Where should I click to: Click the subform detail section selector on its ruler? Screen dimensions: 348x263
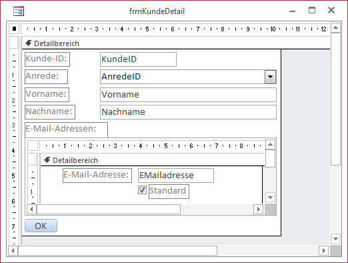pyautogui.click(x=33, y=160)
